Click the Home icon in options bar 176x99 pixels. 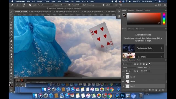(x=12, y=5)
